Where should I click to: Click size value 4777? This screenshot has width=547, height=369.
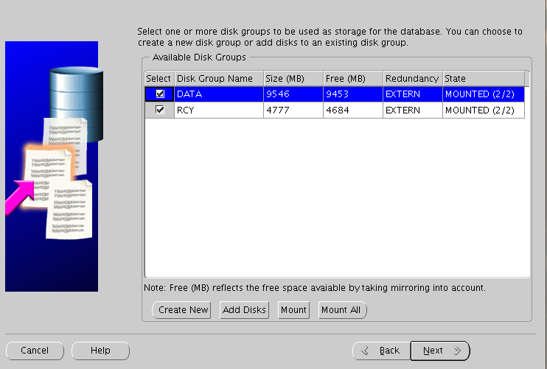(x=293, y=110)
